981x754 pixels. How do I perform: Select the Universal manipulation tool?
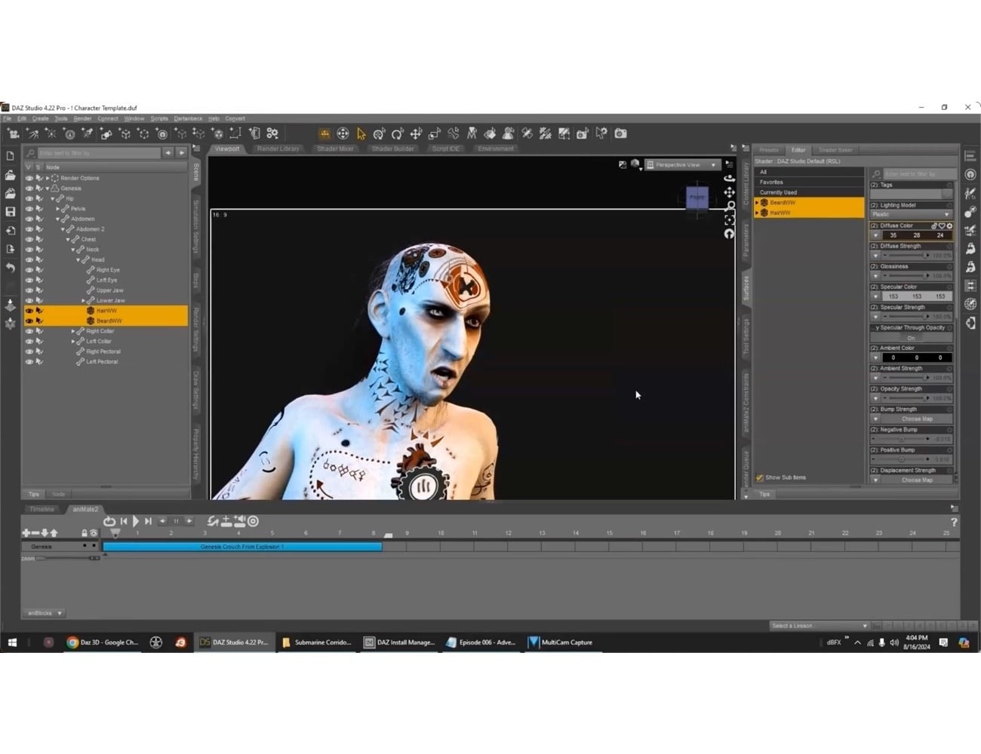click(x=343, y=133)
